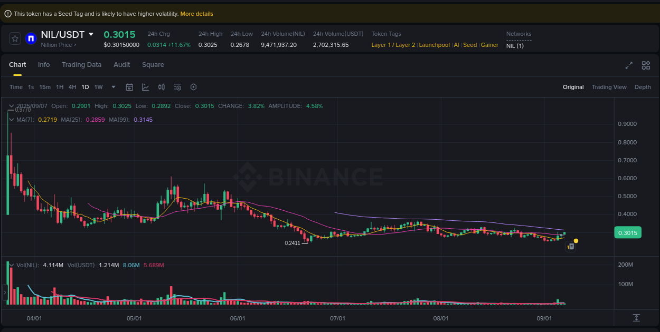Expand chart to fullscreen view
This screenshot has width=660, height=332.
click(x=629, y=65)
